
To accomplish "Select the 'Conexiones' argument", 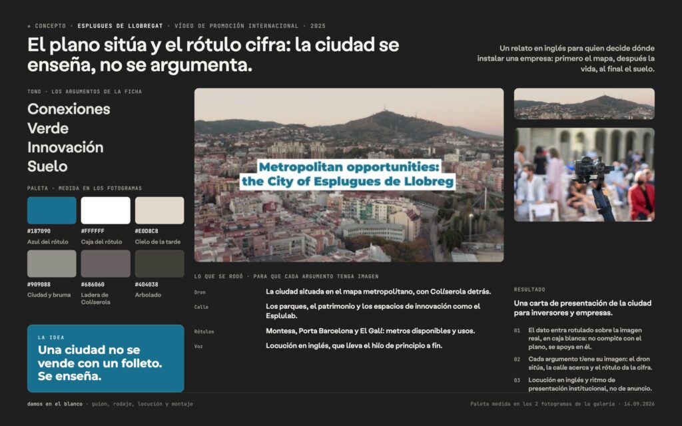I will (69, 109).
